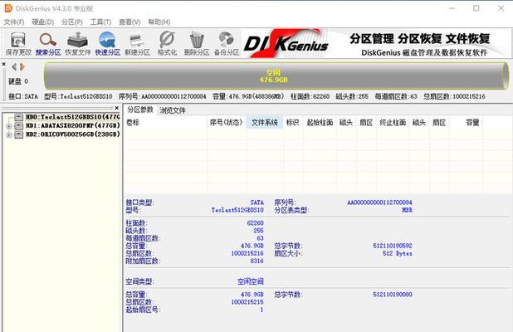Sort by ID (标识) column header

coord(292,123)
